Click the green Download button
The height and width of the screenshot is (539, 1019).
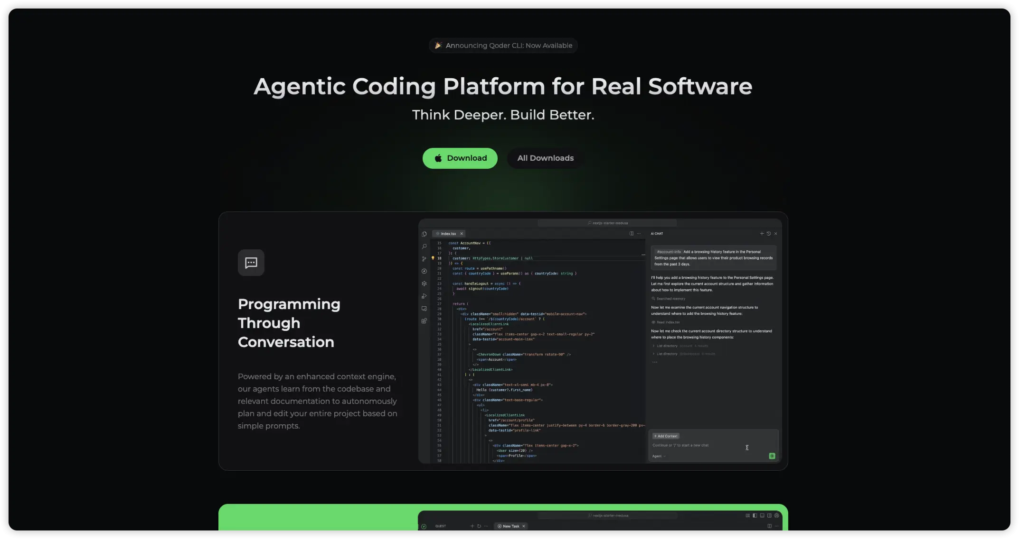point(460,158)
